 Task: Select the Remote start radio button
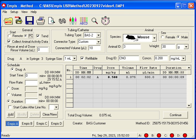click(x=10, y=36)
